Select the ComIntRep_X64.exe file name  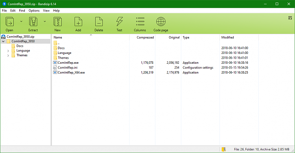[x=71, y=72]
